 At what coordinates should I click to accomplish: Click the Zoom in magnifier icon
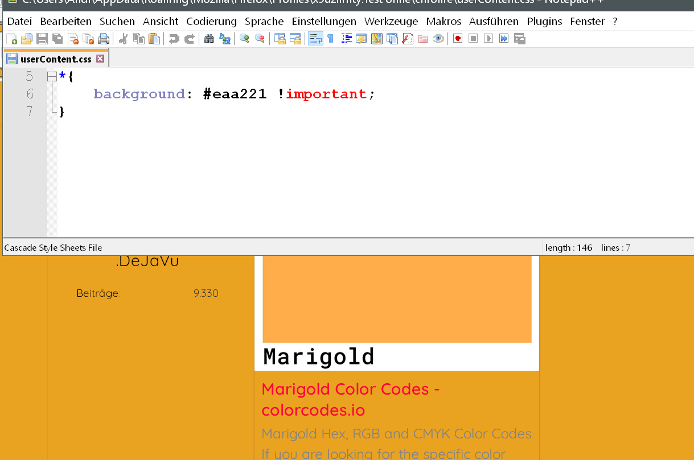point(244,39)
